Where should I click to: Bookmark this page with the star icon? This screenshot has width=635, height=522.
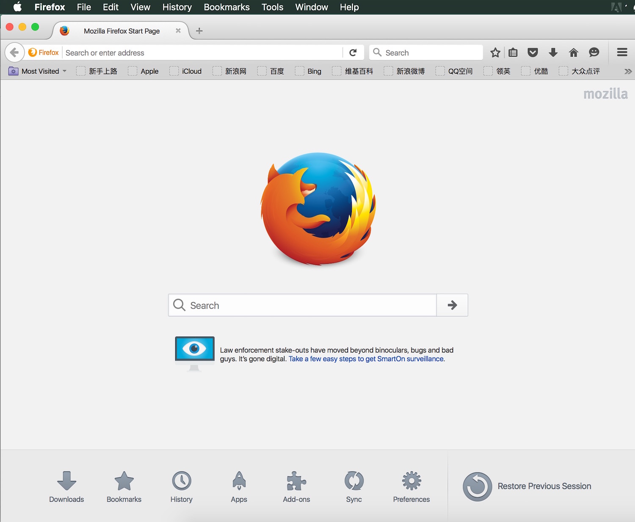(495, 52)
